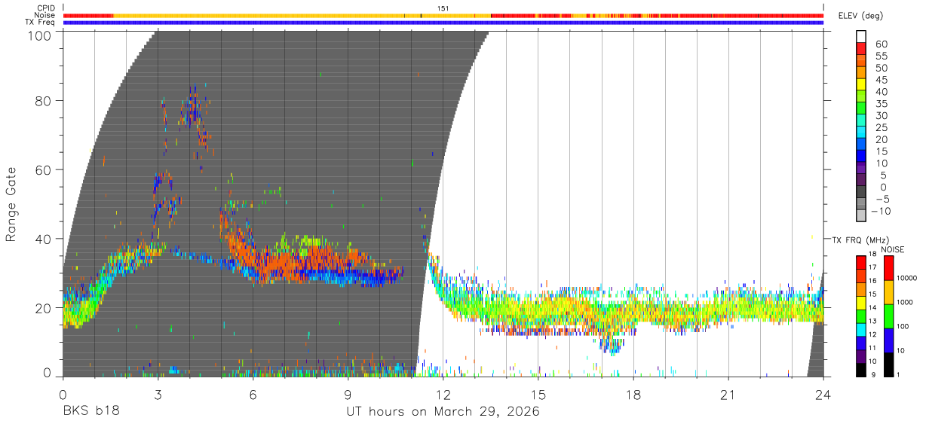
Task: Click the NOISE legend title
Action: point(892,249)
